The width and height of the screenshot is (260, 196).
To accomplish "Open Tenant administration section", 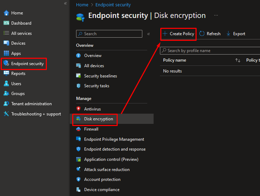I will click(31, 104).
